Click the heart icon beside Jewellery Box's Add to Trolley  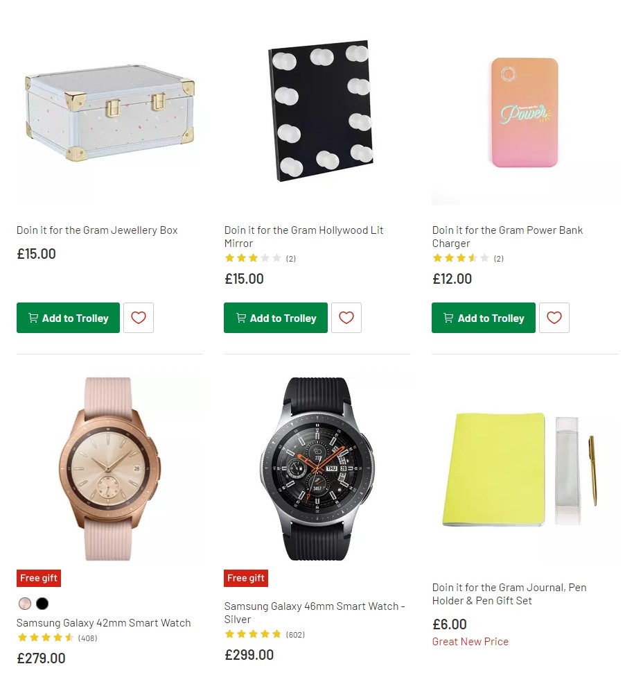point(139,317)
